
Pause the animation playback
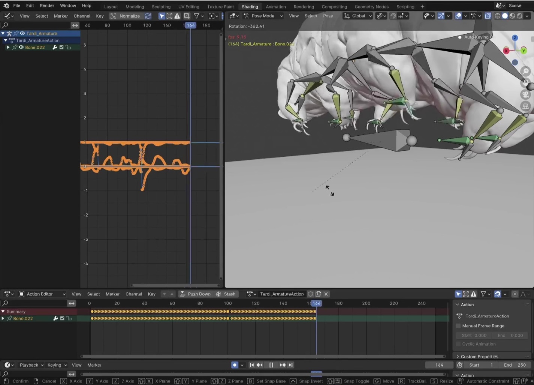point(271,365)
